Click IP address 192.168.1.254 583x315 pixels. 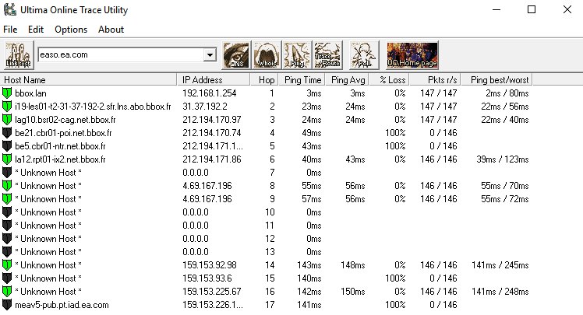pyautogui.click(x=210, y=93)
